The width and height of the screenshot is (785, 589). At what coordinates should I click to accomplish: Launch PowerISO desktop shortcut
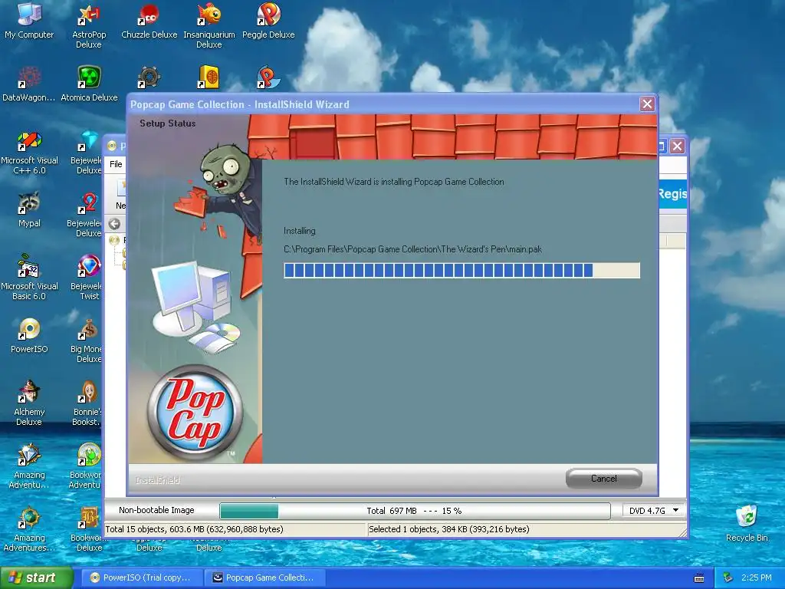[x=29, y=336]
